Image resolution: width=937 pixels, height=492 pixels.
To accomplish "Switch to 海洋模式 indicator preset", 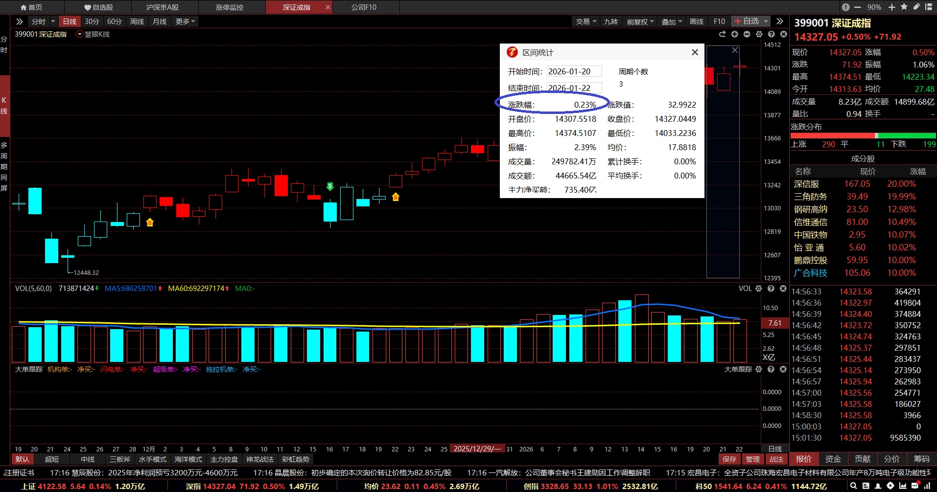I will coord(188,459).
